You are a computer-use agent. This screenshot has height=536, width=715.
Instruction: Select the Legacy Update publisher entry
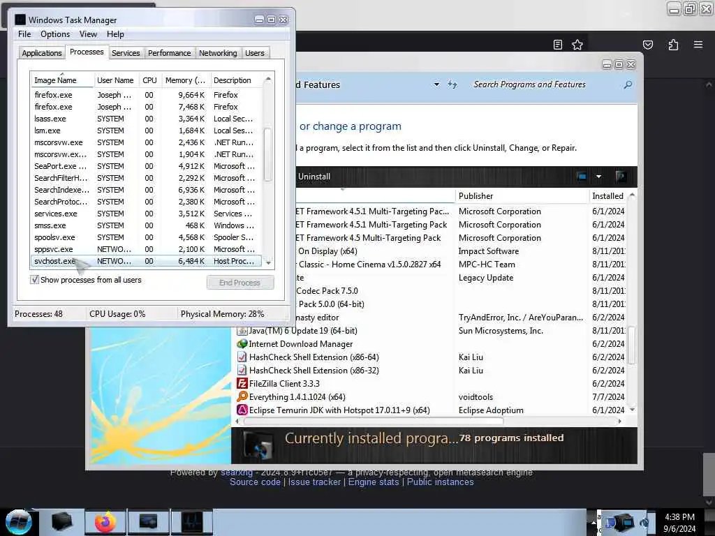click(486, 278)
